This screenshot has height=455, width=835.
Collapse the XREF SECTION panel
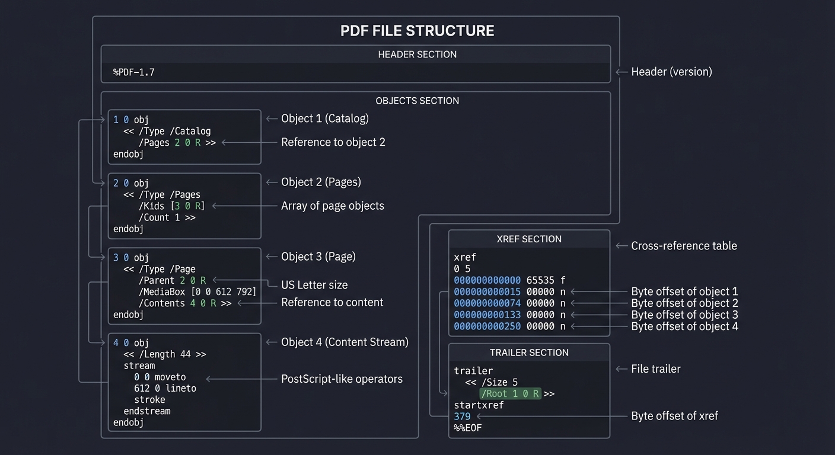click(x=529, y=239)
